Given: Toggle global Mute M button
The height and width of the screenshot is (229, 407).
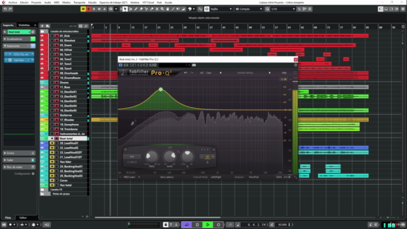Looking at the screenshot, I should coord(83,9).
